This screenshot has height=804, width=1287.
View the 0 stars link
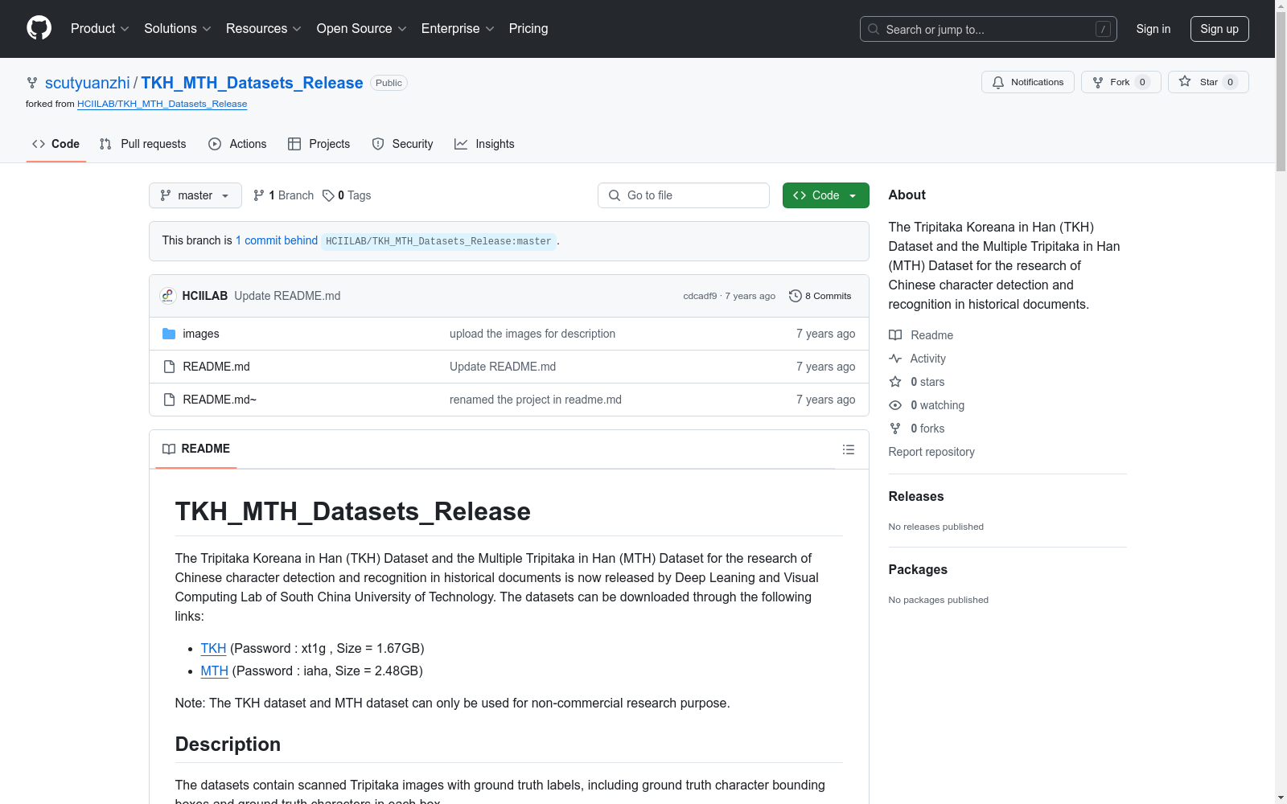click(x=917, y=382)
